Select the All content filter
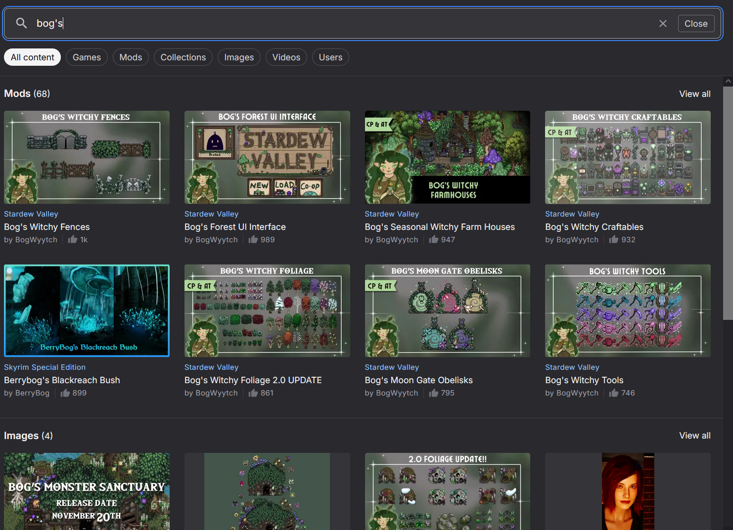 tap(33, 57)
